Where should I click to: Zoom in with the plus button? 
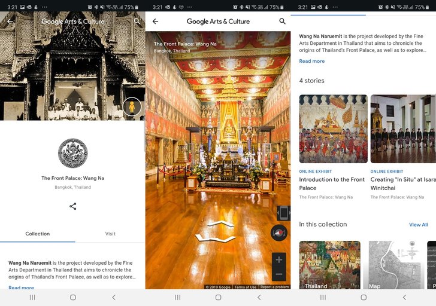click(279, 259)
